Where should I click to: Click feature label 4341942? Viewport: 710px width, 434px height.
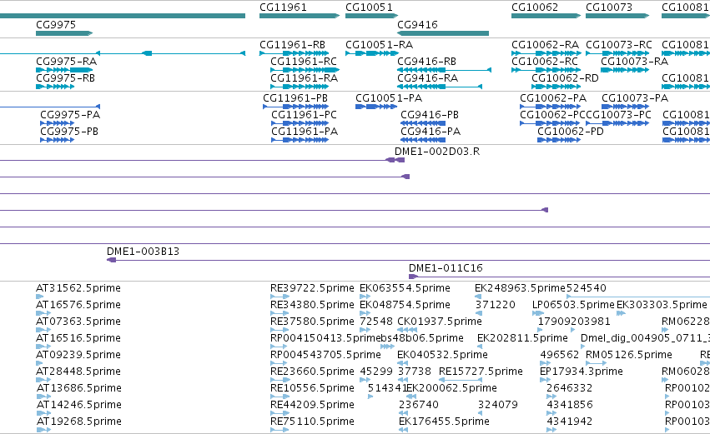(570, 422)
